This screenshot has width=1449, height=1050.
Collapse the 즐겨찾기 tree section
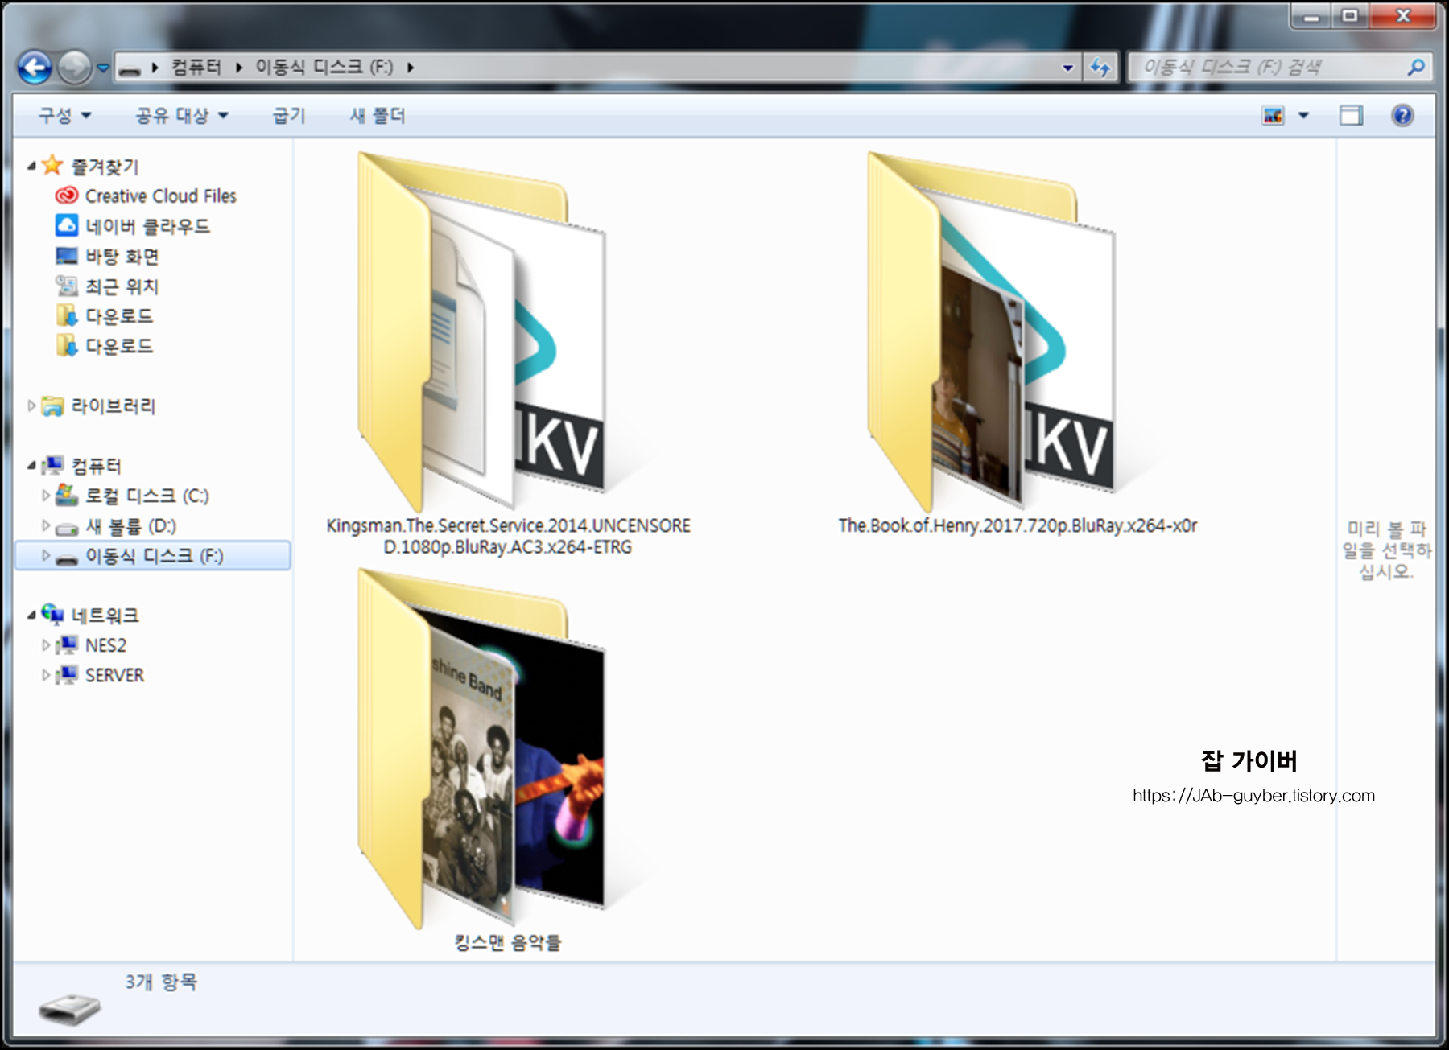coord(31,166)
